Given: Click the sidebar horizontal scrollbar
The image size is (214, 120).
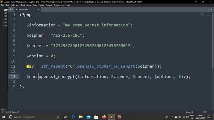Looking at the screenshot, I should point(3,109).
